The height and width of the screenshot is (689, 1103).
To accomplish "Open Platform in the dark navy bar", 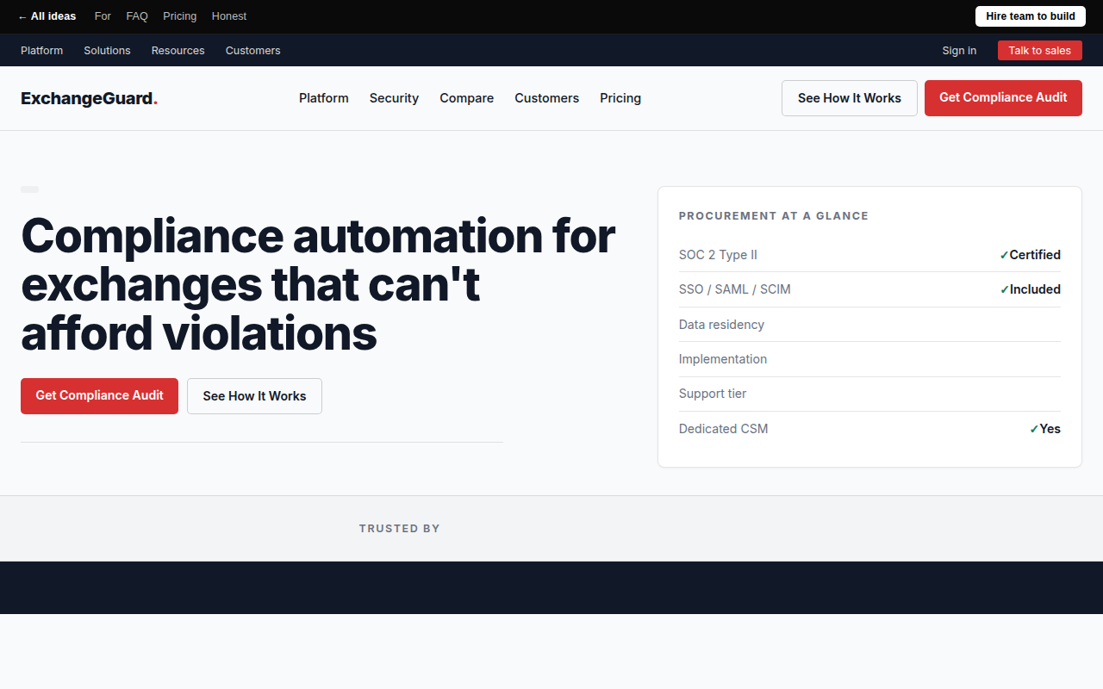I will [42, 51].
